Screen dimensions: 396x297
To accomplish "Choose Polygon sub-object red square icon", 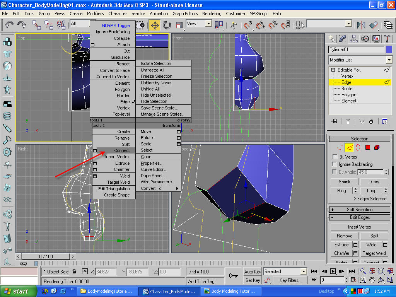I will pyautogui.click(x=367, y=147).
